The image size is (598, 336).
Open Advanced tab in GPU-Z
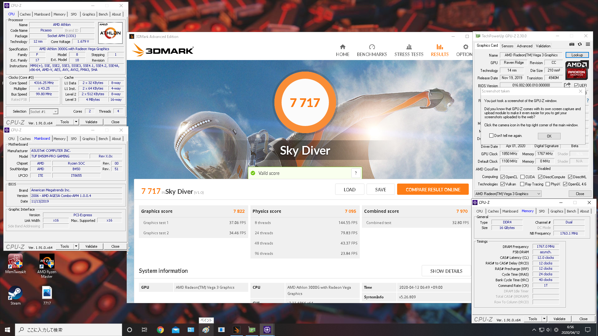point(524,46)
